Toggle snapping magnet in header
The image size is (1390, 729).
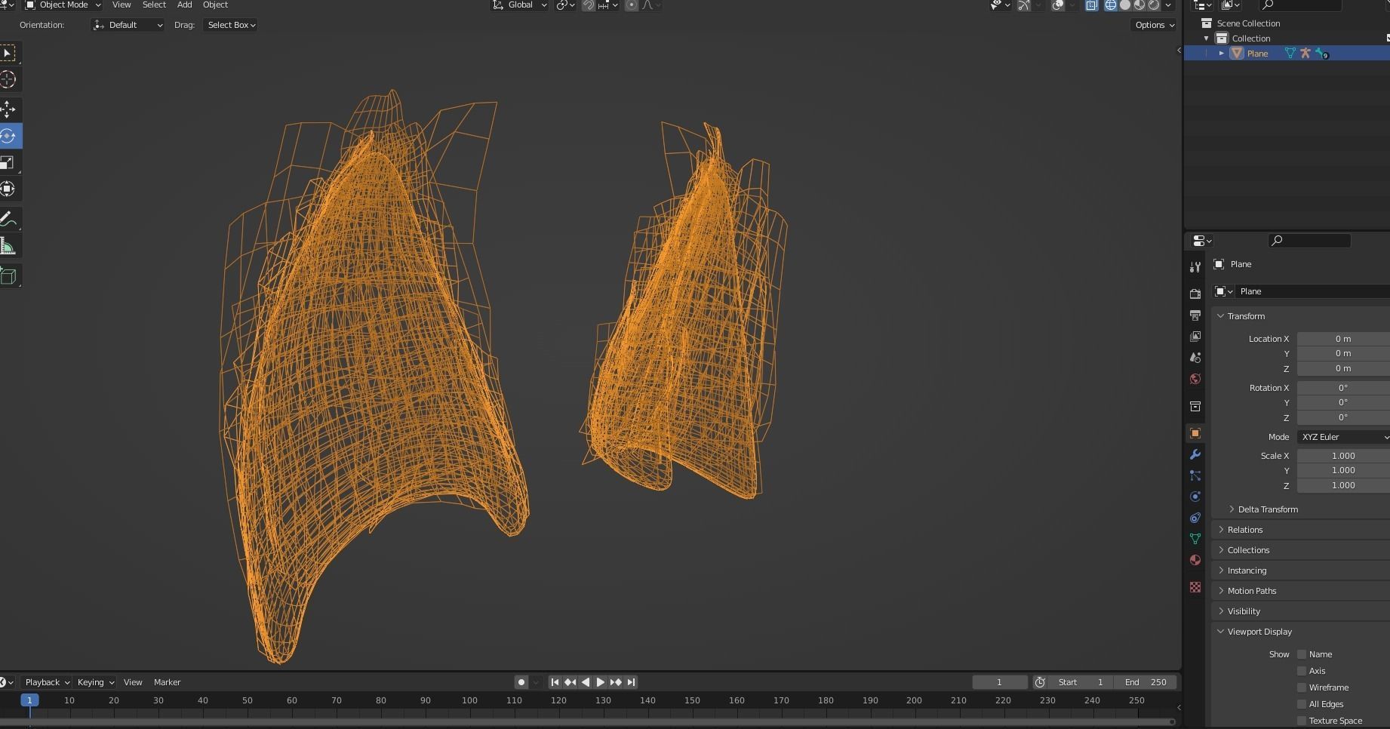tap(589, 5)
